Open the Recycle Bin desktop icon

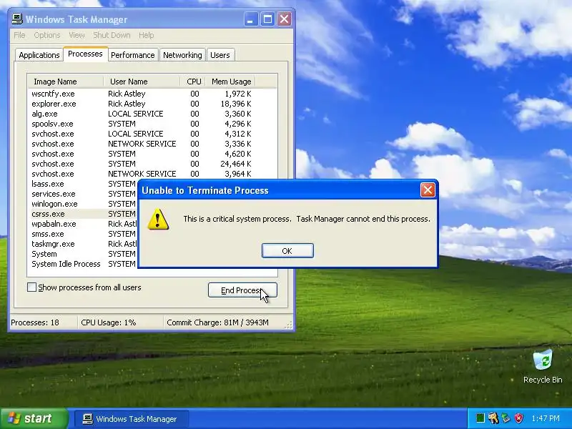pos(543,366)
